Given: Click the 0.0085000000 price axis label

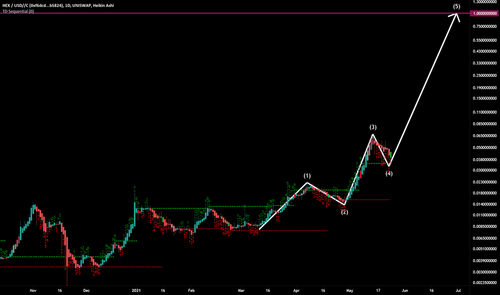Looking at the screenshot, I should click(x=484, y=226).
